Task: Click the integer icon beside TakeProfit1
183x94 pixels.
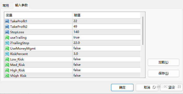Action: 7,21
